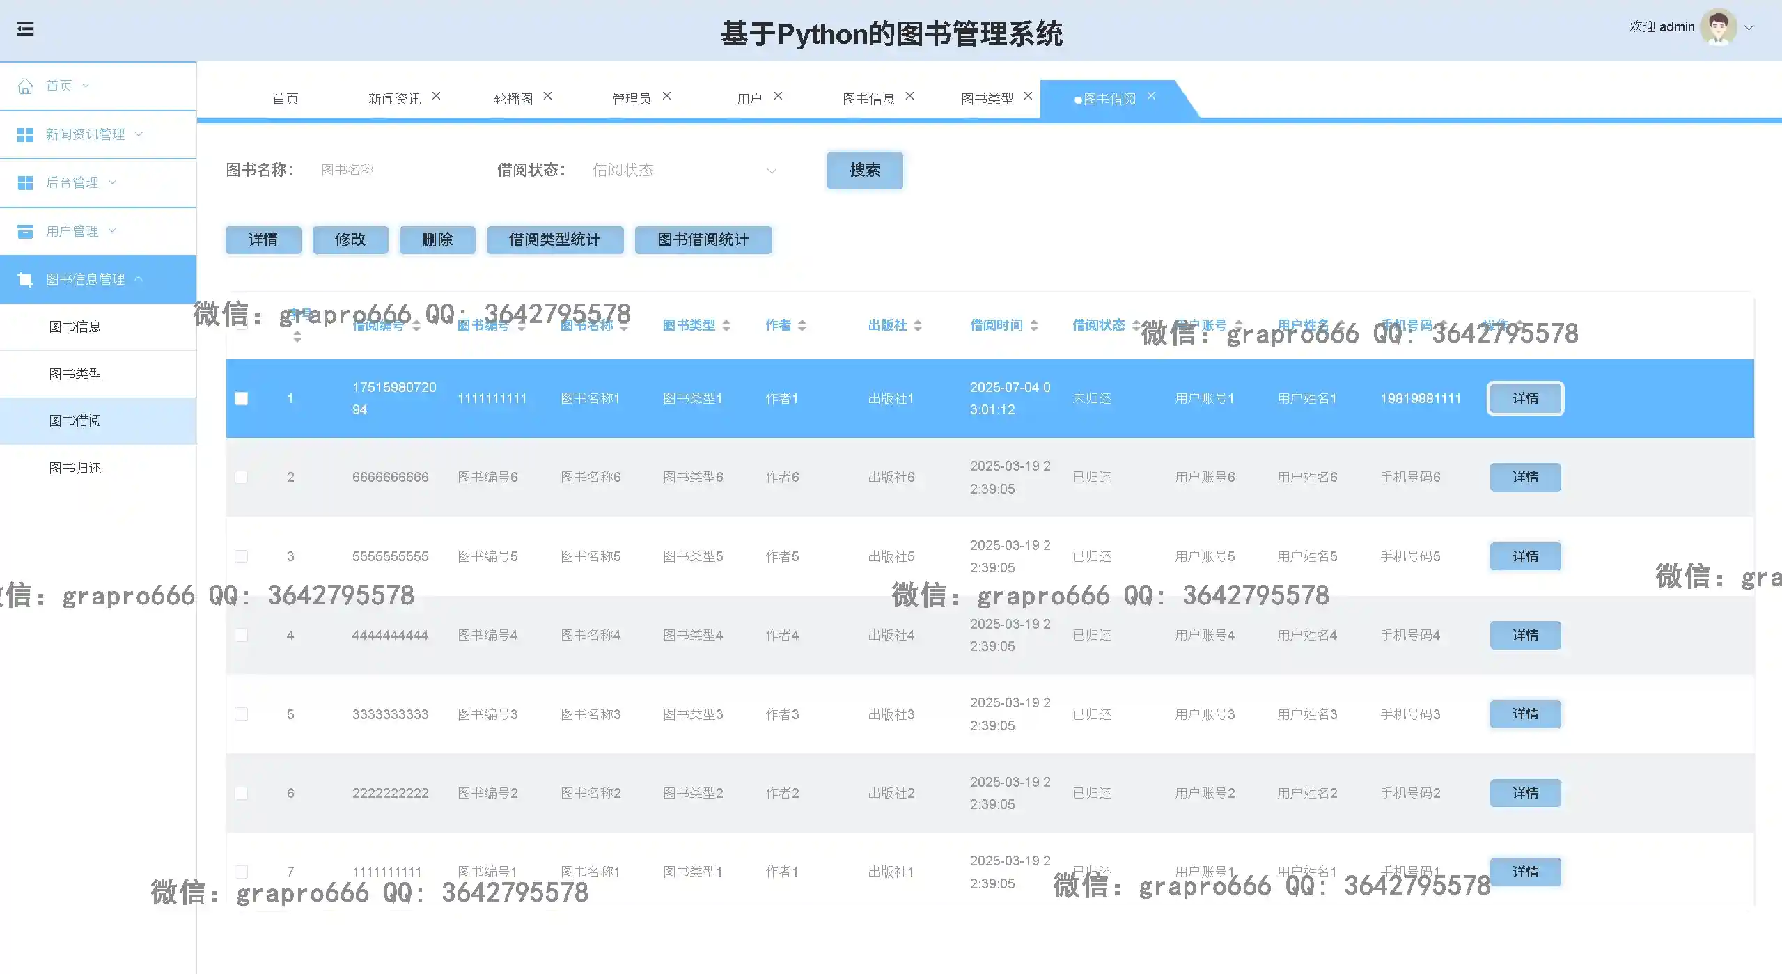Click the hamburger menu collapse icon
Image resolution: width=1782 pixels, height=974 pixels.
[25, 29]
